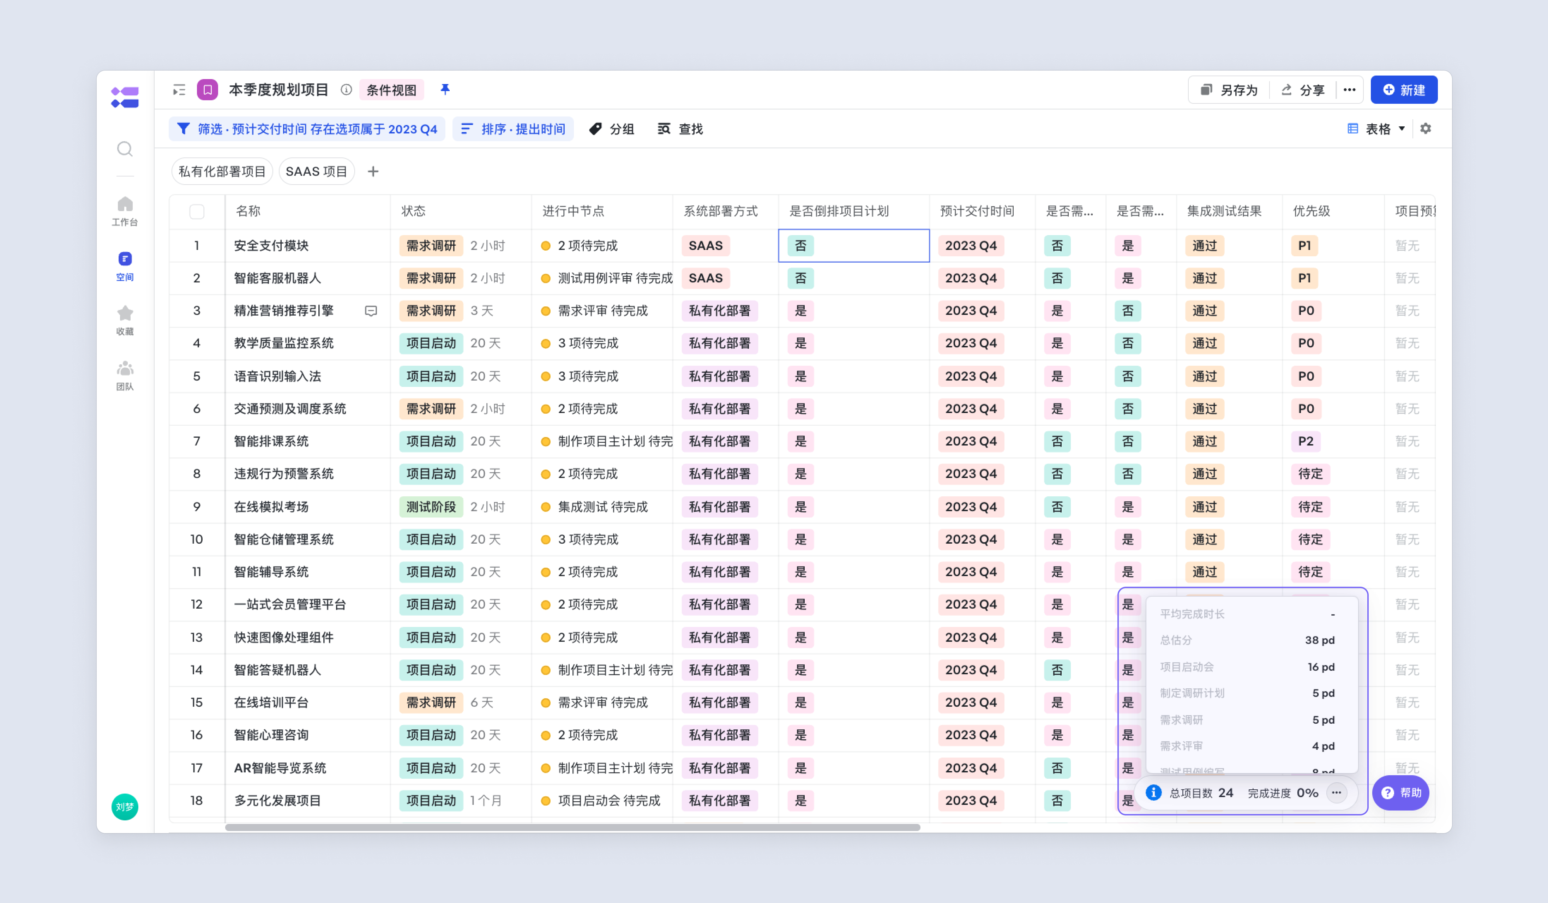Click the app logo in sidebar
The height and width of the screenshot is (903, 1548).
tap(125, 97)
